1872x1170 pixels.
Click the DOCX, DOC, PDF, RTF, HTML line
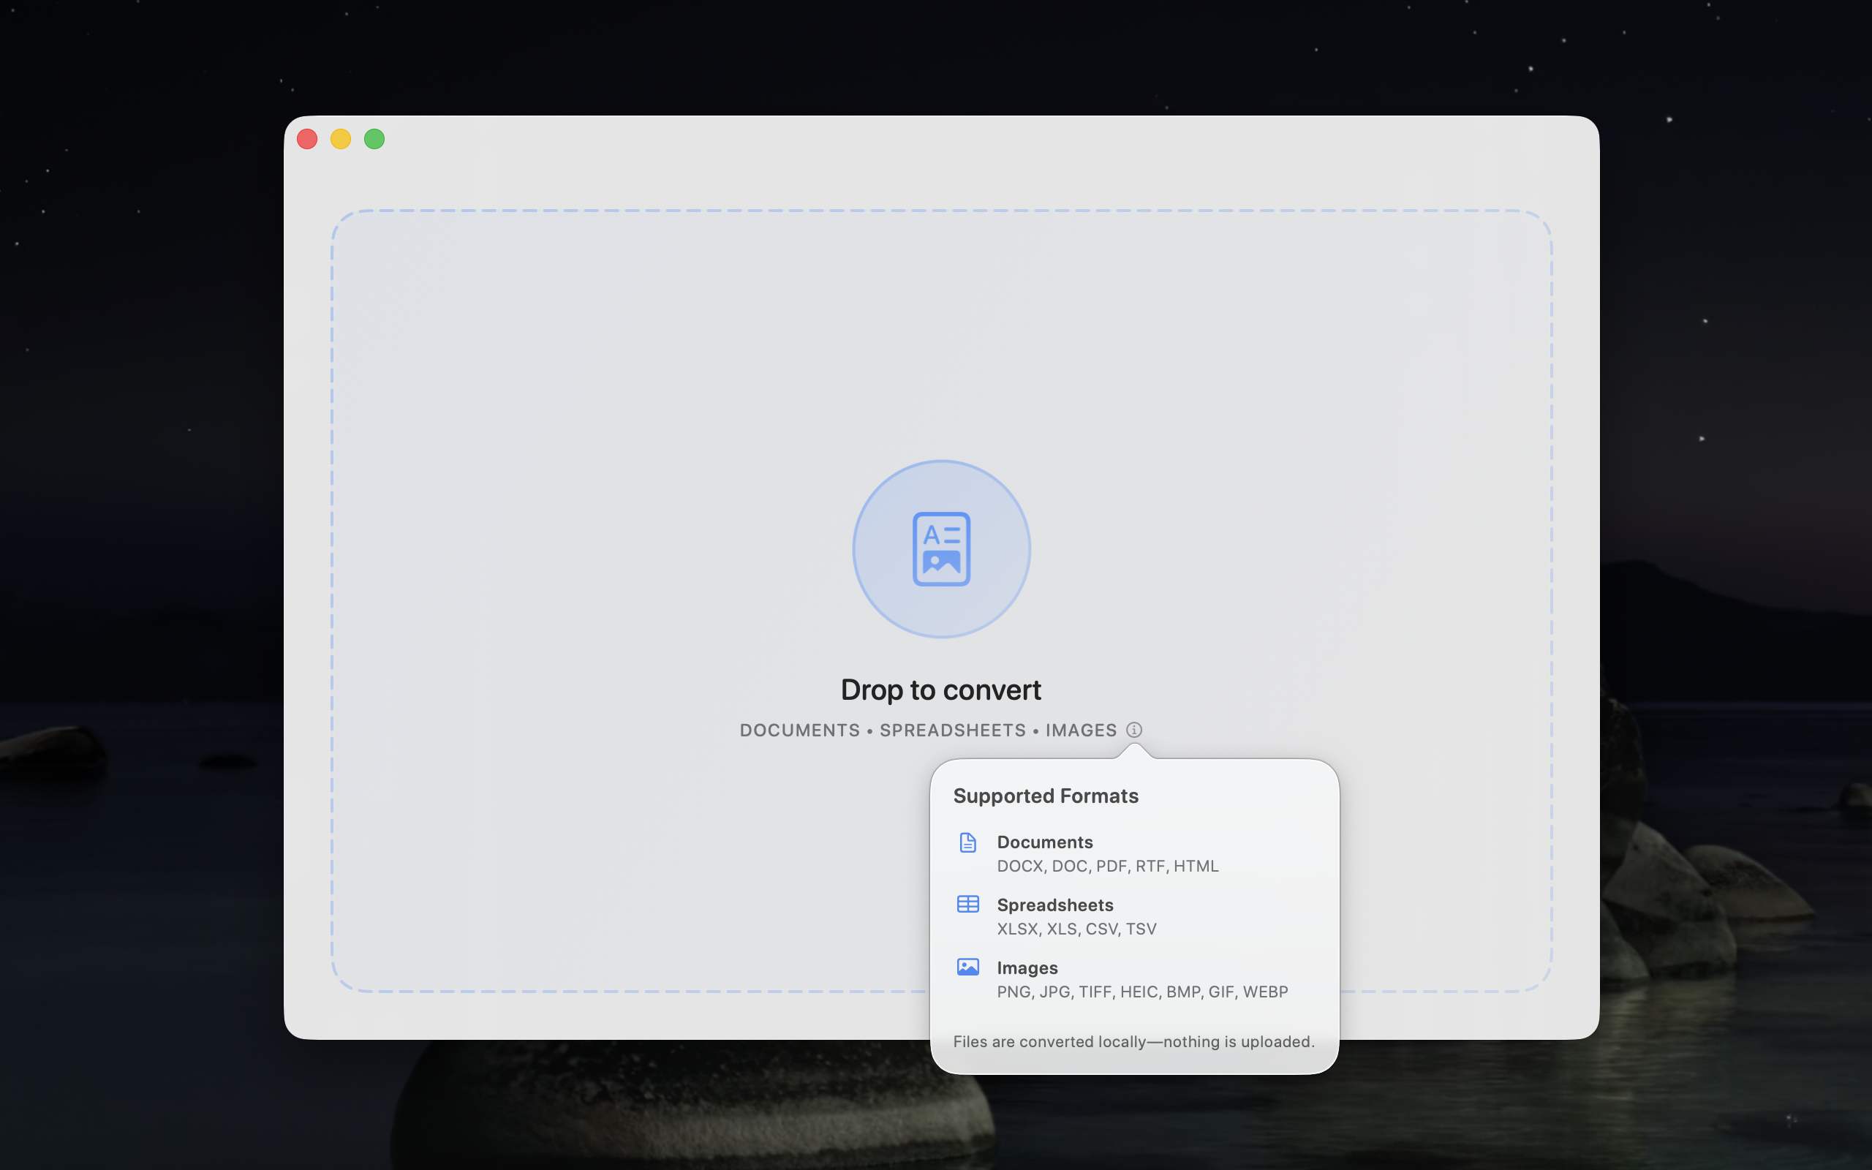tap(1107, 866)
